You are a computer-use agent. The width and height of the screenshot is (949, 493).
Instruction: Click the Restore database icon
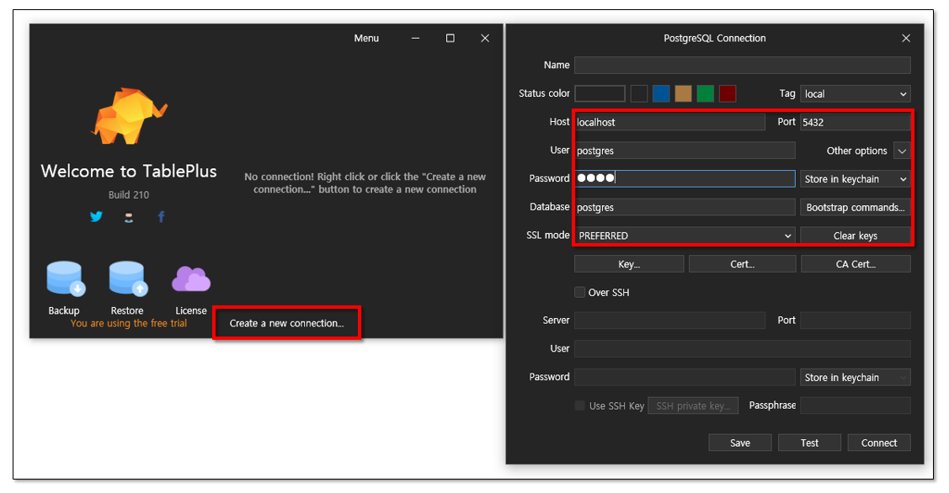pos(128,278)
